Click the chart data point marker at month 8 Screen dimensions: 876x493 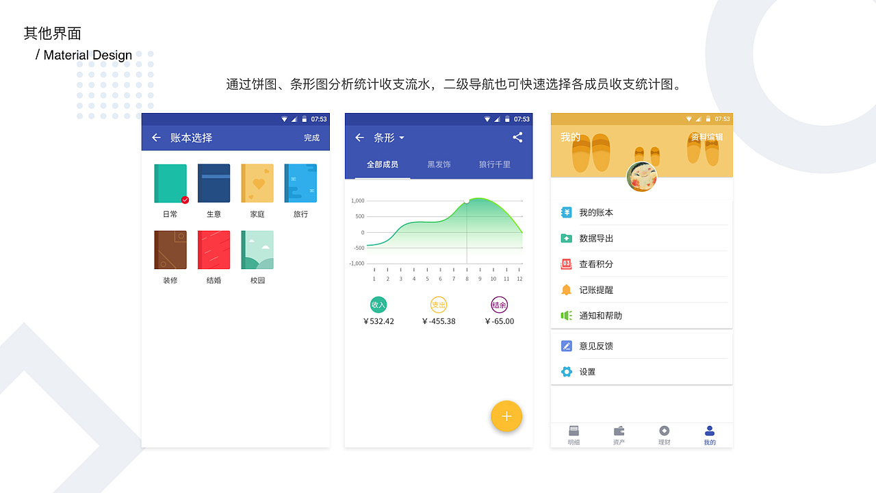click(x=467, y=201)
